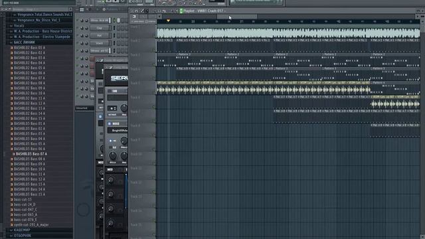Select sample BASHBL02 Bass 01 A
This screenshot has height=239, width=425.
(29, 48)
